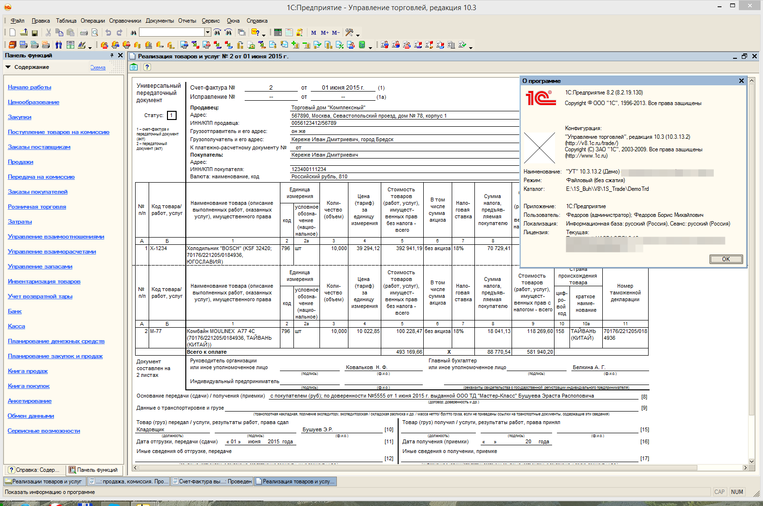Switch to the Справка: Содер... panel tab
Image resolution: width=763 pixels, height=506 pixels.
point(34,470)
